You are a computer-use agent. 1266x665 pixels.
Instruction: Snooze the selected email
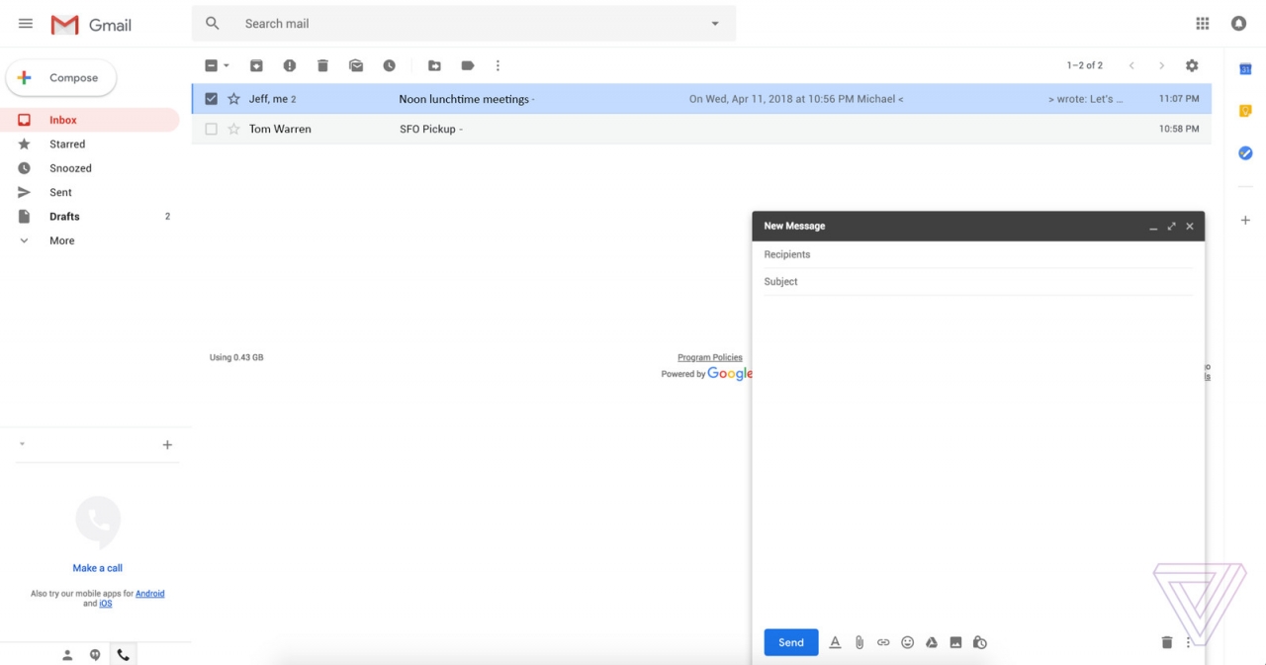390,65
